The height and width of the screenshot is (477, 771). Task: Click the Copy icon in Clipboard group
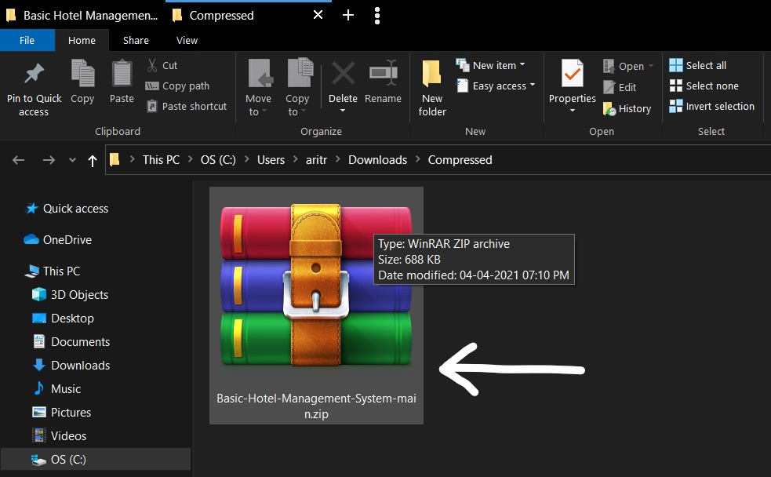82,73
